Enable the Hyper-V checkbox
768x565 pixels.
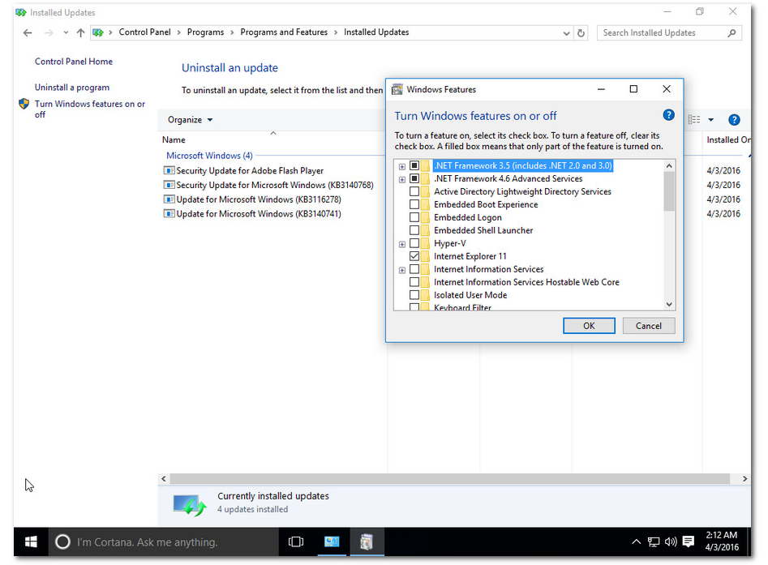click(414, 243)
